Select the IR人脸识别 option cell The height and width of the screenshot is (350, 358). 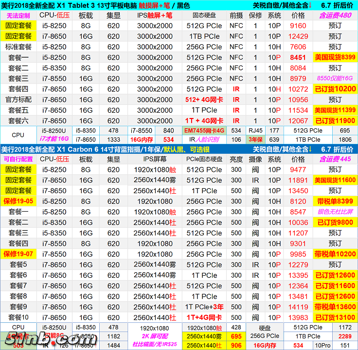coord(204,140)
